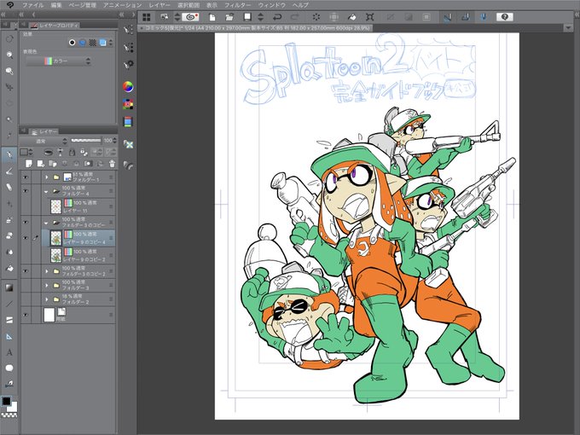Toggle visibility of レイヤー 9 のコピー 4
The height and width of the screenshot is (435, 580).
pos(26,238)
